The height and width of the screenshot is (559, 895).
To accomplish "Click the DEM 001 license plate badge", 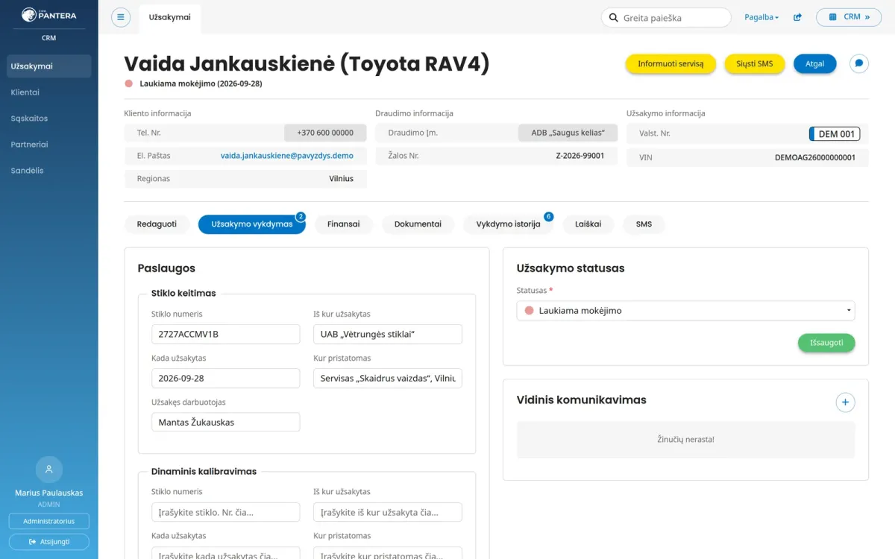I will pos(835,134).
